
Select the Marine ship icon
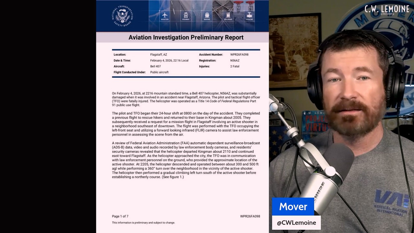pos(207,16)
